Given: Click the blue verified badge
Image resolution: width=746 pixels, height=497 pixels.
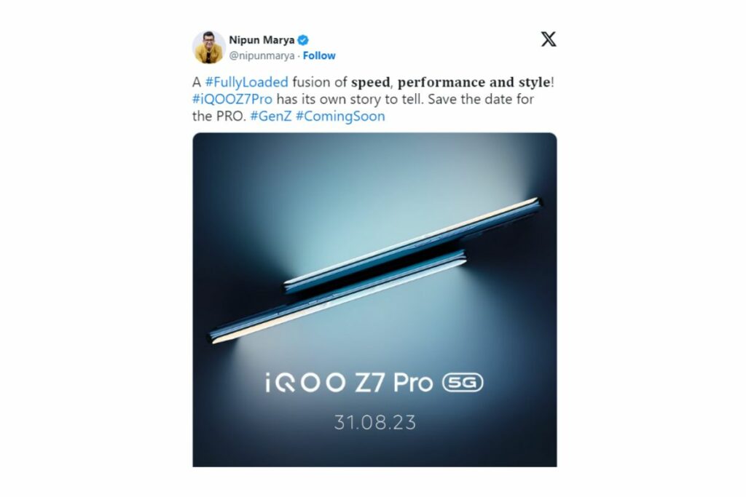Looking at the screenshot, I should 303,40.
